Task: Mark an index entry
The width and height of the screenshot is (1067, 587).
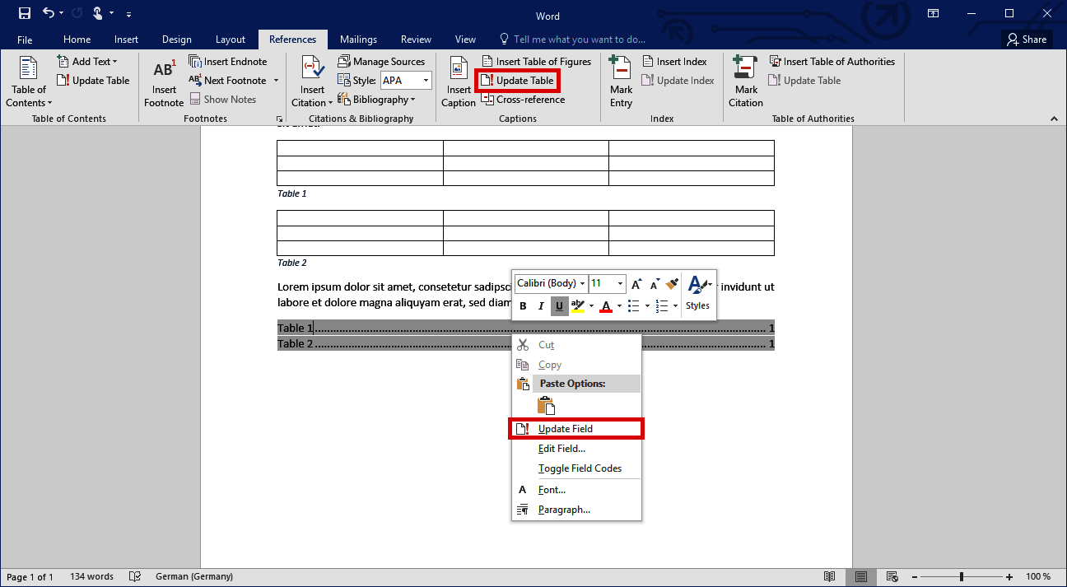Action: tap(620, 80)
